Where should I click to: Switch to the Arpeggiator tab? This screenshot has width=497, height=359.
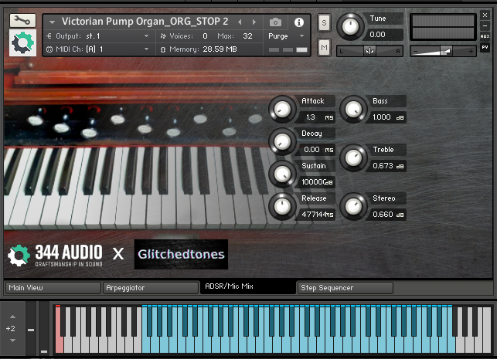click(150, 288)
